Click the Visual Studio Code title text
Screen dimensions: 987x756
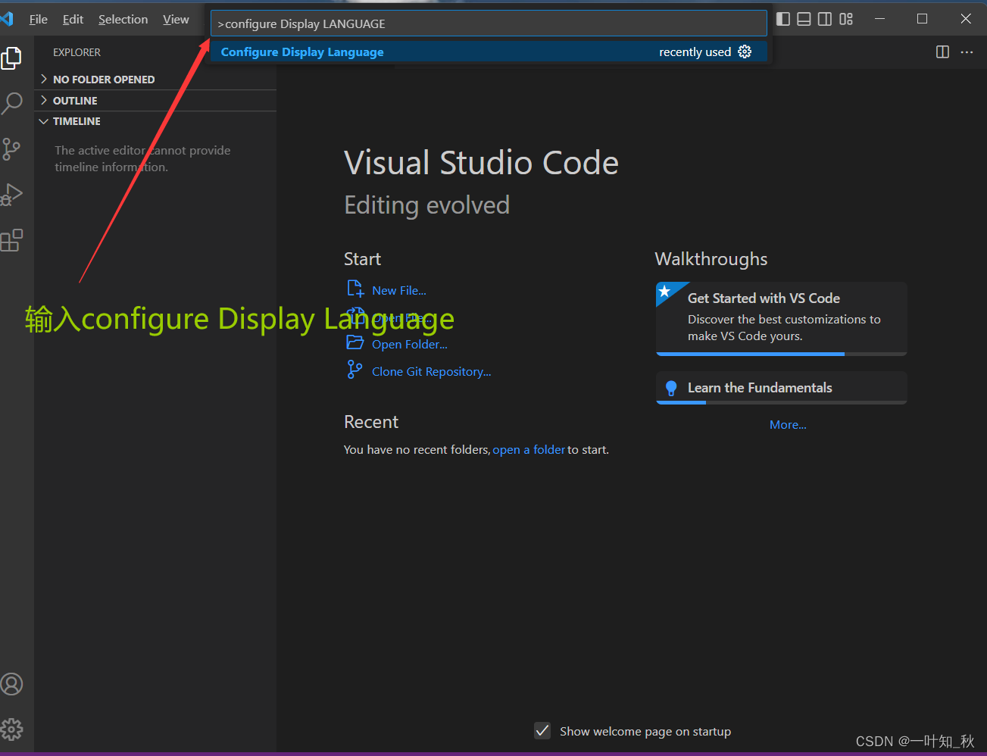click(482, 163)
